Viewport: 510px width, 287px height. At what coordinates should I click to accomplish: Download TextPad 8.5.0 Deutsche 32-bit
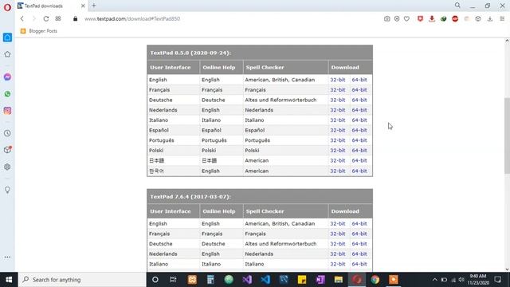338,100
